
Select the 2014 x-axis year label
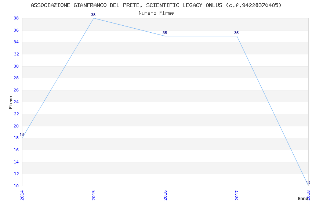click(x=22, y=195)
